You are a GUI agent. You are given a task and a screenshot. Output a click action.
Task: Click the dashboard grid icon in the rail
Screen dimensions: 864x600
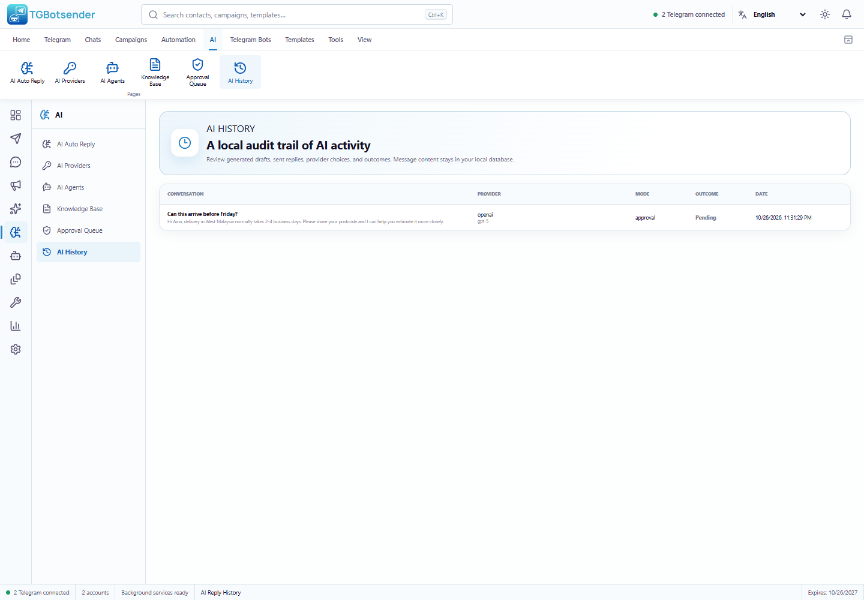16,115
